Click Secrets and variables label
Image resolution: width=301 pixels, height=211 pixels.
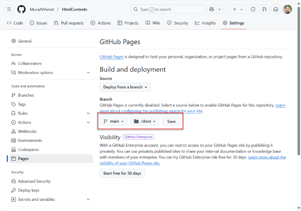[x=36, y=199]
